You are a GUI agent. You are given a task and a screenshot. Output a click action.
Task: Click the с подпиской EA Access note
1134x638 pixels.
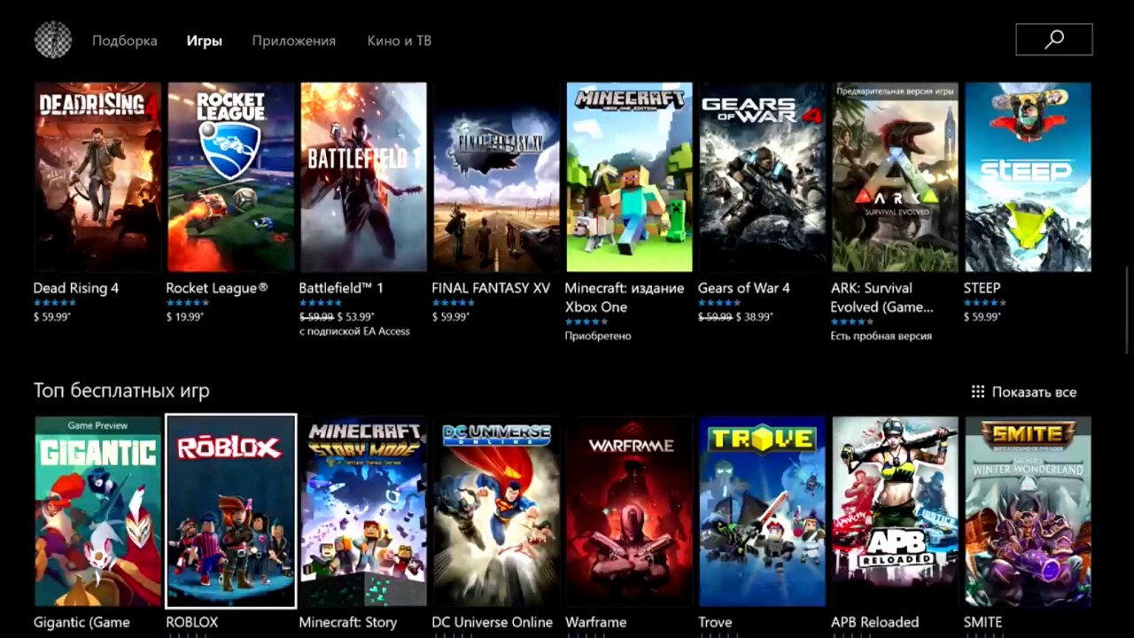[354, 331]
